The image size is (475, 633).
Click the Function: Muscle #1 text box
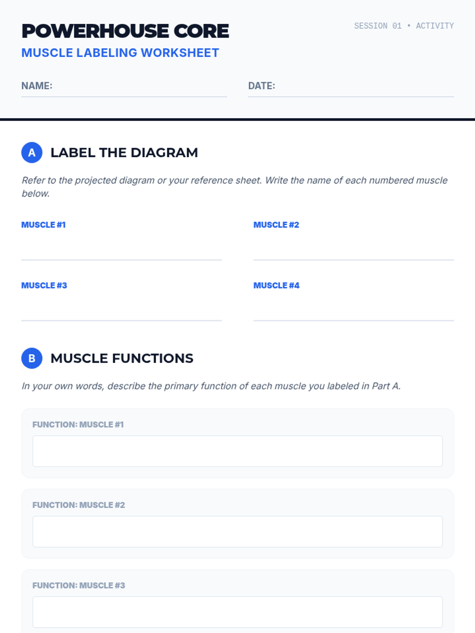pos(237,451)
